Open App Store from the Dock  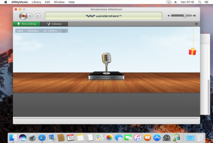(157, 138)
